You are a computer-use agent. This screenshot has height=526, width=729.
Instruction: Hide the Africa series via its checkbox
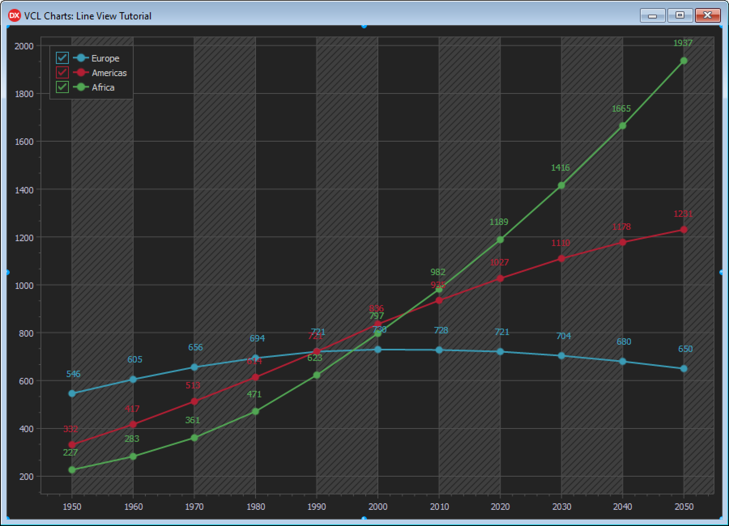point(62,87)
